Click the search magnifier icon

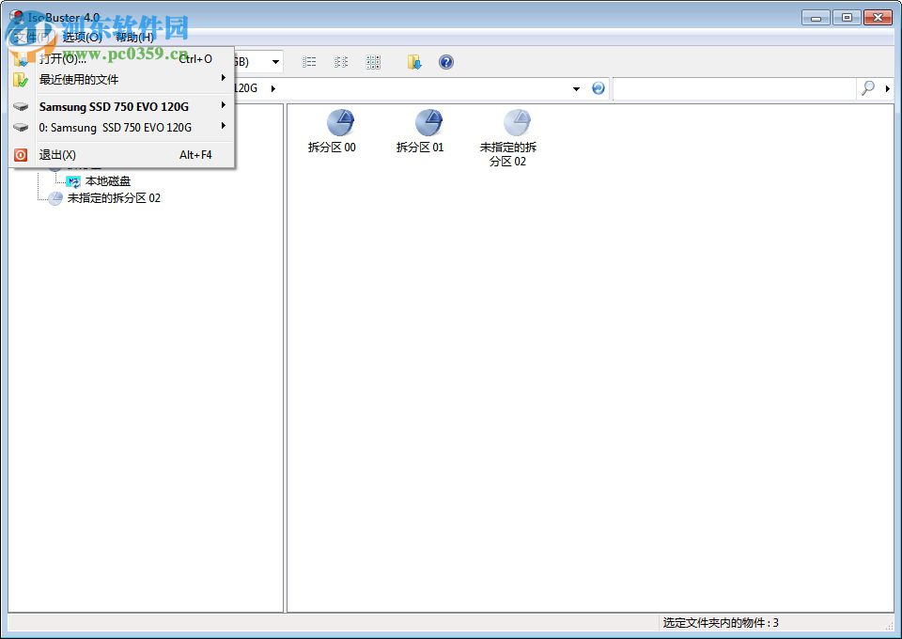pyautogui.click(x=865, y=87)
